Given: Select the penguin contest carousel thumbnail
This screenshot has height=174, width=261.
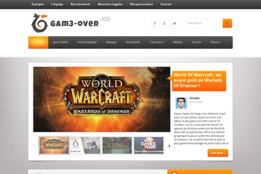Looking at the screenshot, I should [x=86, y=146].
